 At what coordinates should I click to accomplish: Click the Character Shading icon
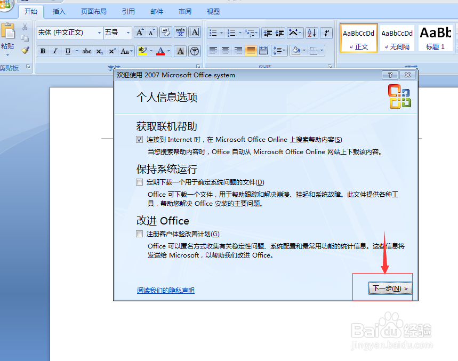180,51
